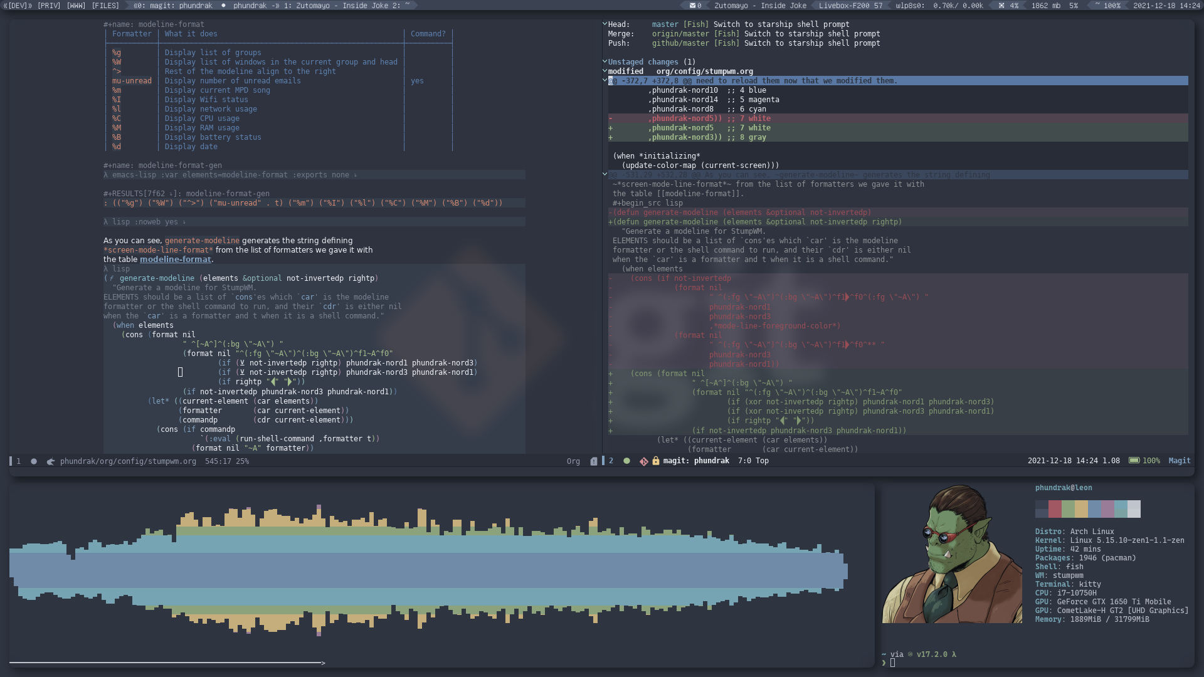1204x677 pixels.
Task: Click the battery status icon in modeline
Action: click(1133, 461)
